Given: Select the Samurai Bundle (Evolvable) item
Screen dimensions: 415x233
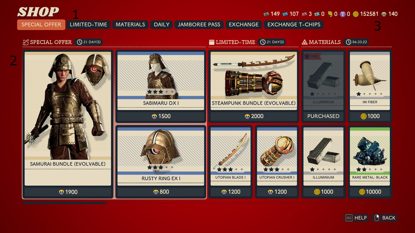Looking at the screenshot, I should [68, 124].
